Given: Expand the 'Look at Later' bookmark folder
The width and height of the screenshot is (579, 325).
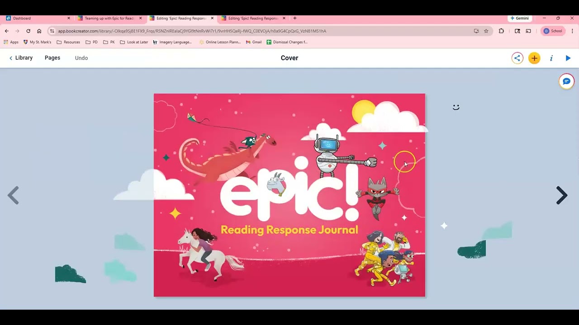Looking at the screenshot, I should pyautogui.click(x=134, y=42).
